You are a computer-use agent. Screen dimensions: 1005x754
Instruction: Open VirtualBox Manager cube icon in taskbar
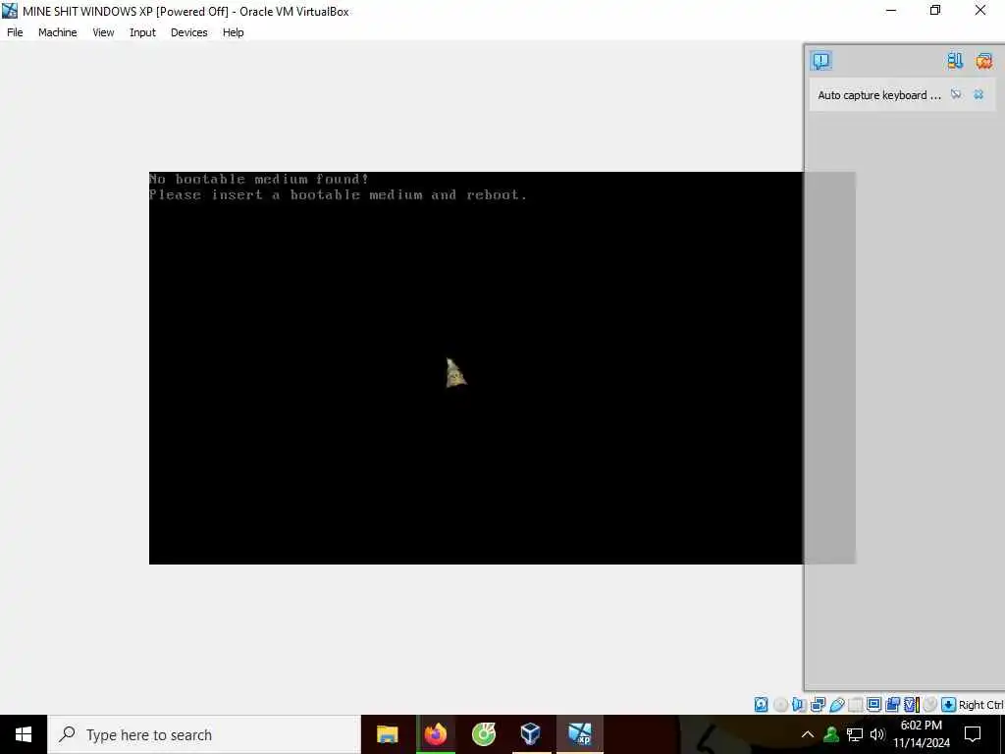pyautogui.click(x=531, y=734)
